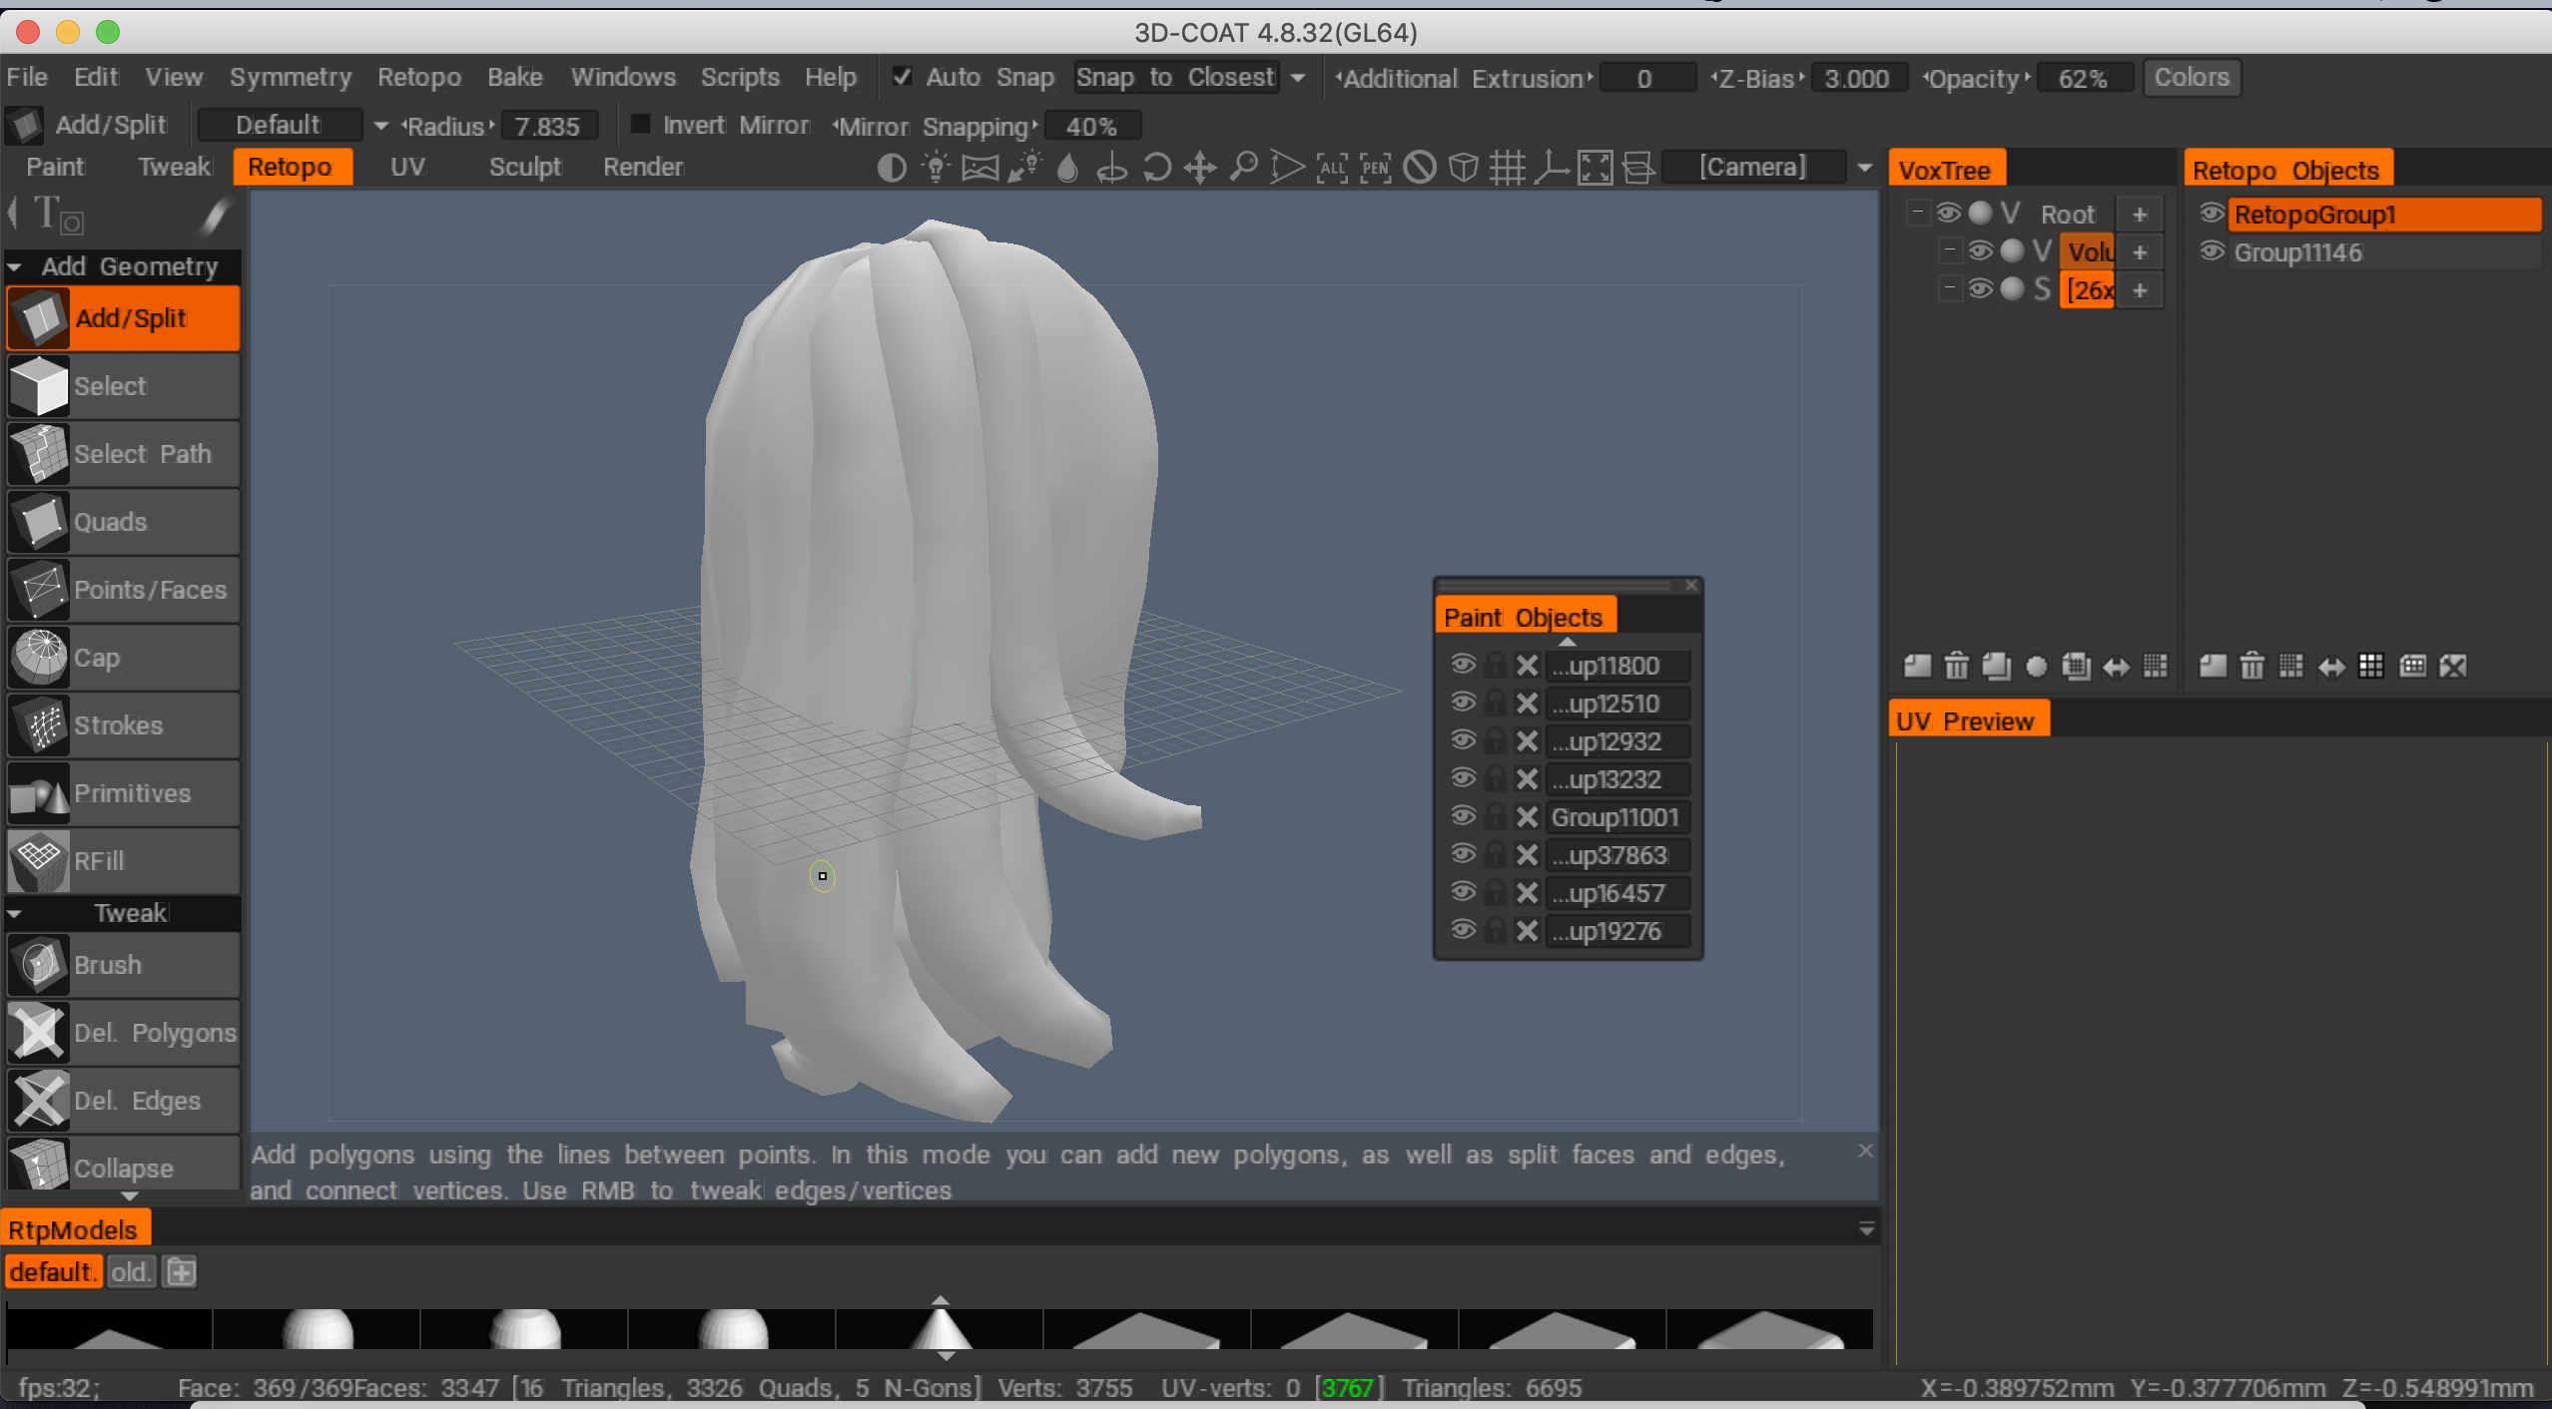
Task: Click the grid display icon in viewport toolbar
Action: tap(1507, 167)
